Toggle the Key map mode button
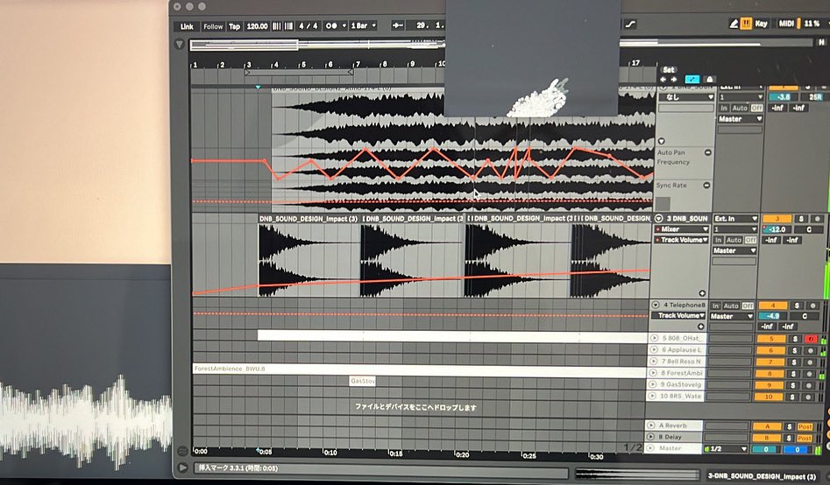Image resolution: width=830 pixels, height=485 pixels. click(761, 24)
